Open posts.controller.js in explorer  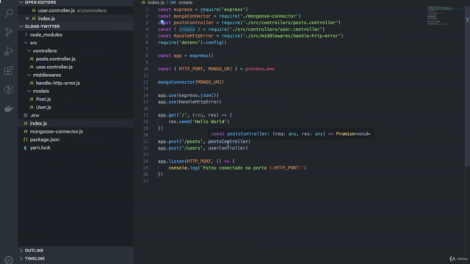56,59
